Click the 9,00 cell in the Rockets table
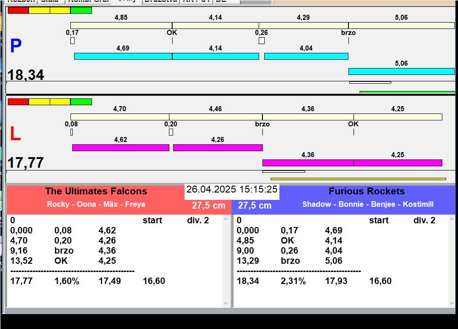The height and width of the screenshot is (329, 458). pos(245,251)
